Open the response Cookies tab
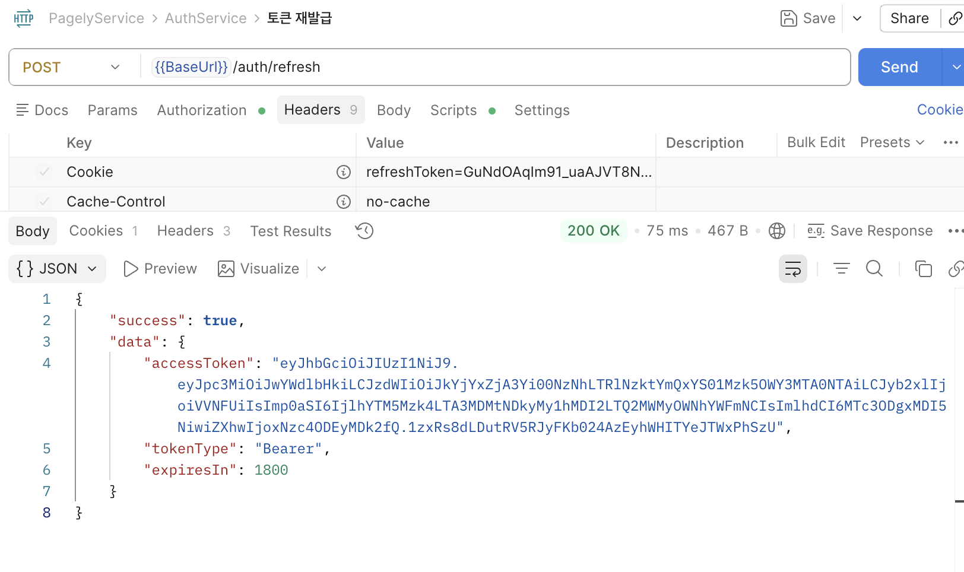 point(103,231)
